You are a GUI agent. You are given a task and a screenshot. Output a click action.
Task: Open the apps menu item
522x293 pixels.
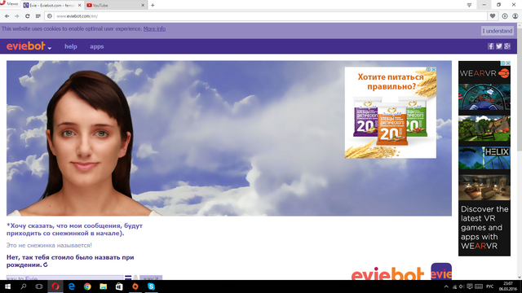pyautogui.click(x=96, y=46)
